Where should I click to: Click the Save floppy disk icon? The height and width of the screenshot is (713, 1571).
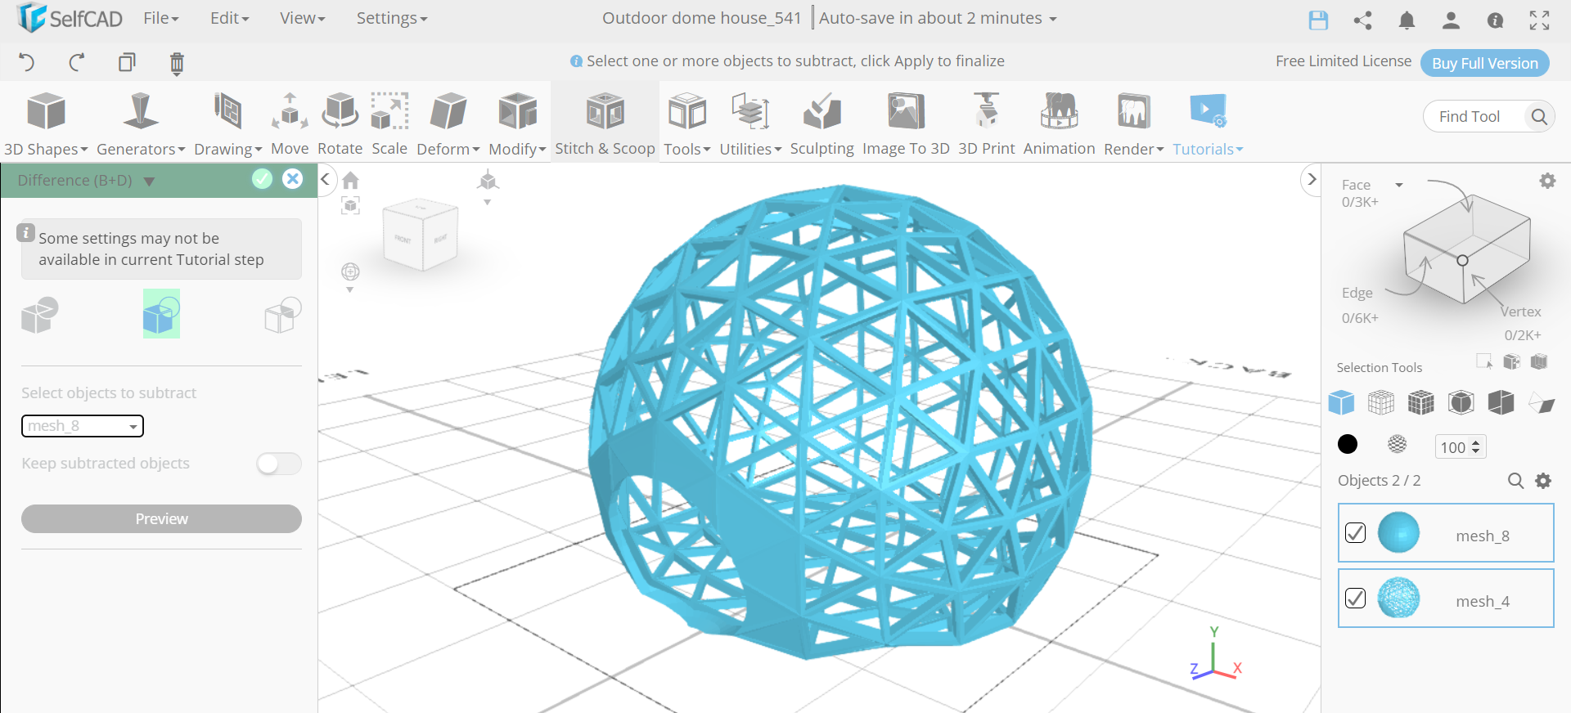1318,20
